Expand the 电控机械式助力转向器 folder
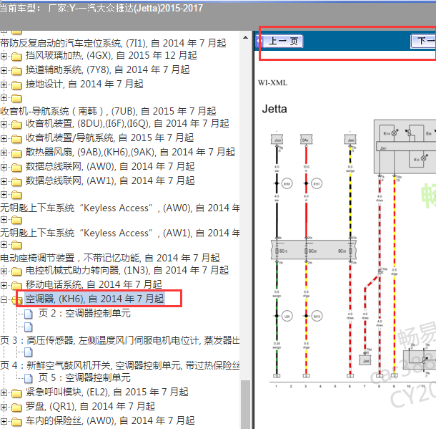 [4, 271]
